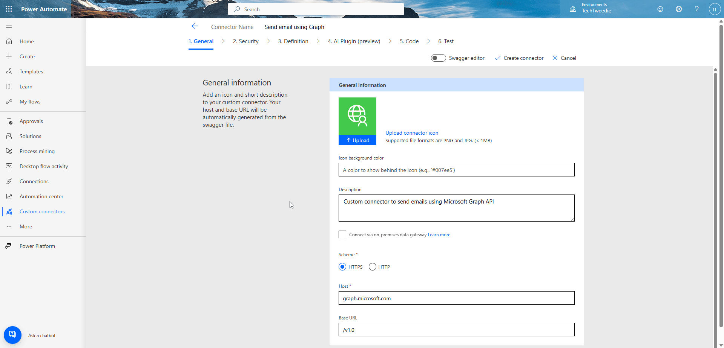Open the app launcher waffle icon

[x=9, y=9]
